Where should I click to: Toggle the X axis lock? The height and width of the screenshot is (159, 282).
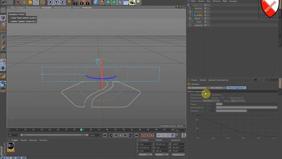click(50, 2)
